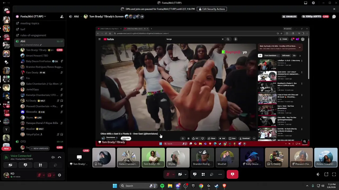Open the invite members icon beside server name

click(62, 16)
